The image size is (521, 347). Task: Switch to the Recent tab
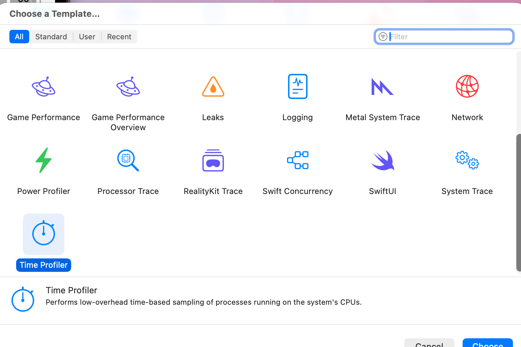point(119,37)
